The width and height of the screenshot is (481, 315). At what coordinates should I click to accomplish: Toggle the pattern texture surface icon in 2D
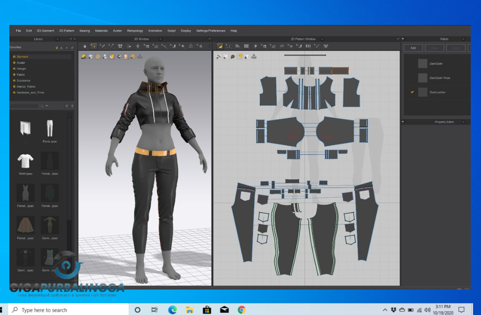click(240, 56)
